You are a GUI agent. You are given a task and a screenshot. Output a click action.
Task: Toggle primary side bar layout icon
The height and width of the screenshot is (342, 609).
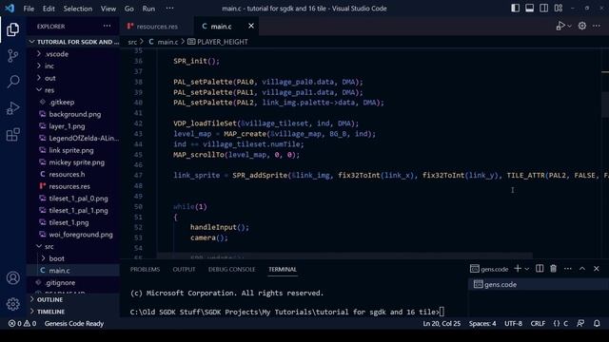[515, 9]
